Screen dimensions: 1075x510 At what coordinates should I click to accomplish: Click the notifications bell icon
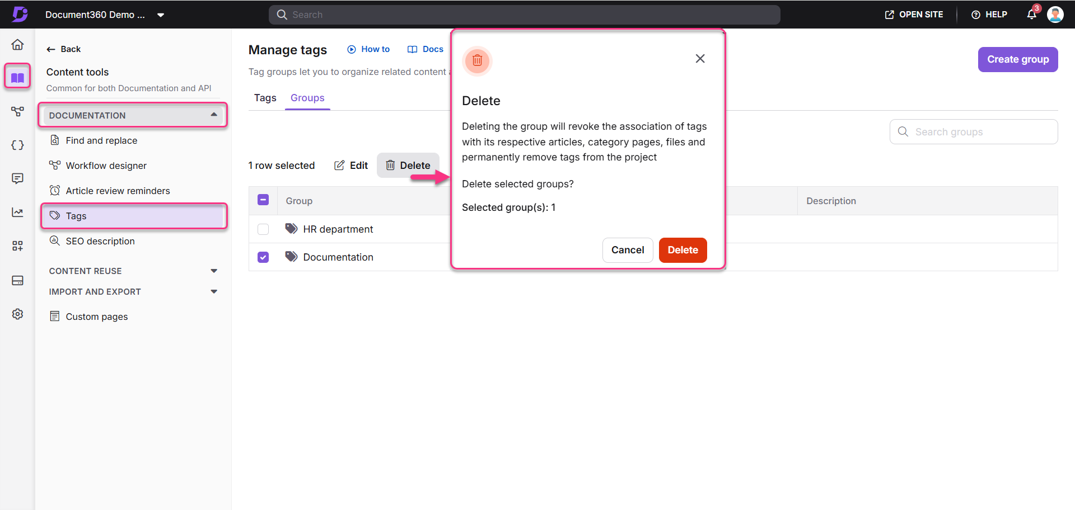(x=1031, y=15)
